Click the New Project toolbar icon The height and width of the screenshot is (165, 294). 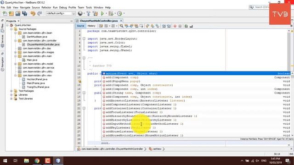click(11, 13)
